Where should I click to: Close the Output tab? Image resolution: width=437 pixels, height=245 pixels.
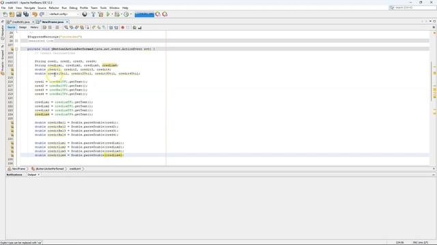pyautogui.click(x=39, y=175)
